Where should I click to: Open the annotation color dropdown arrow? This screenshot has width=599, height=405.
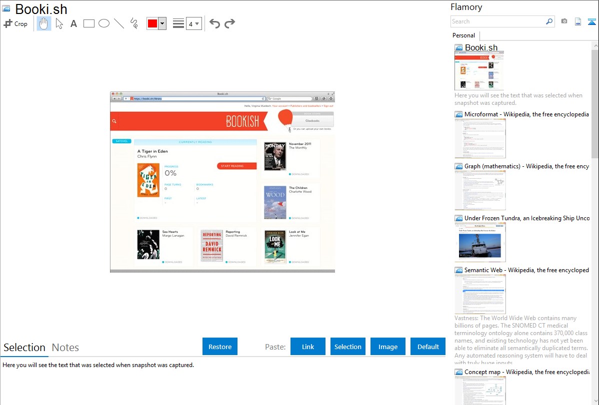pyautogui.click(x=162, y=23)
